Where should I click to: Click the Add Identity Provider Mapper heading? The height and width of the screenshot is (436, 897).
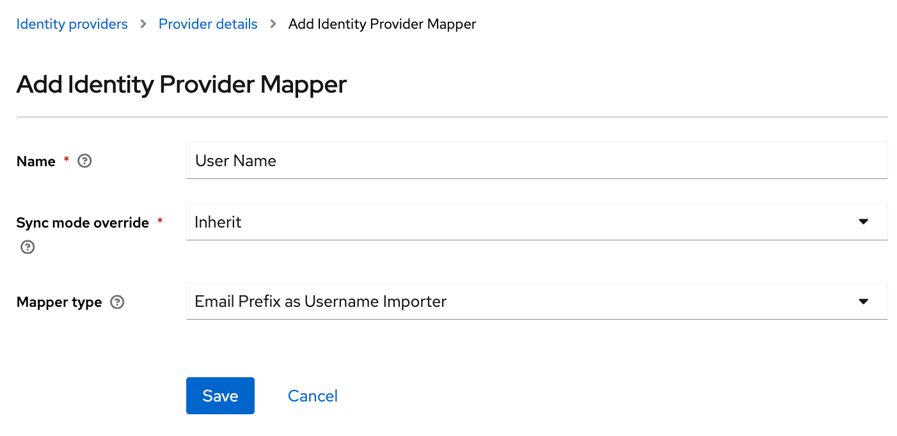pos(182,84)
